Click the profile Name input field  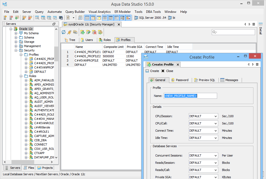point(190,96)
